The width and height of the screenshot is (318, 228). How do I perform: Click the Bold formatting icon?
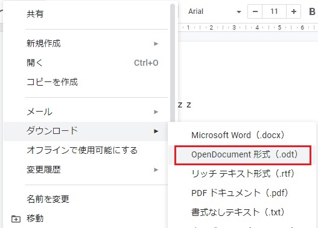tap(312, 11)
